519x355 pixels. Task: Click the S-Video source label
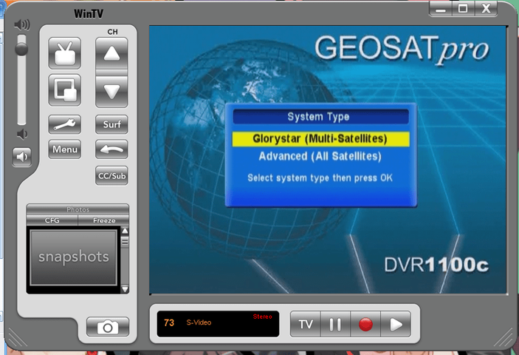[199, 322]
